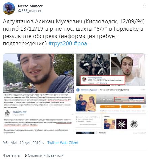This screenshot has height=161, width=150.
Task: Open black star emblem thumbnail
Action: point(134,124)
